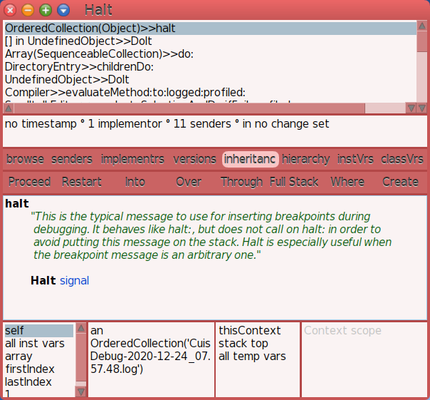The height and width of the screenshot is (400, 430).
Task: Click the Full Stack button
Action: [294, 182]
